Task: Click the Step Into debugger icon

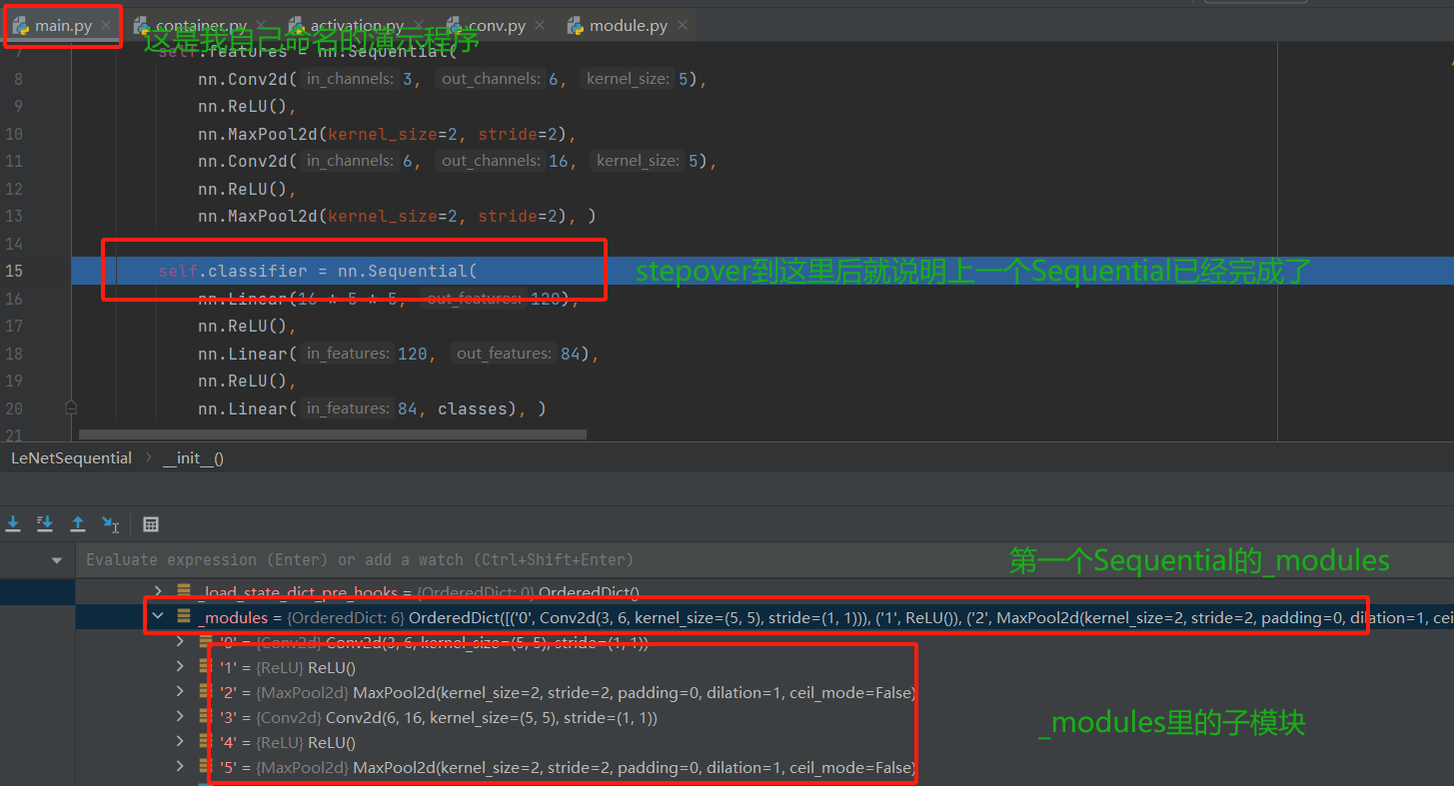Action: click(x=14, y=523)
